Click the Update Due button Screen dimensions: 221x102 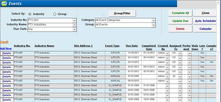click(x=180, y=21)
